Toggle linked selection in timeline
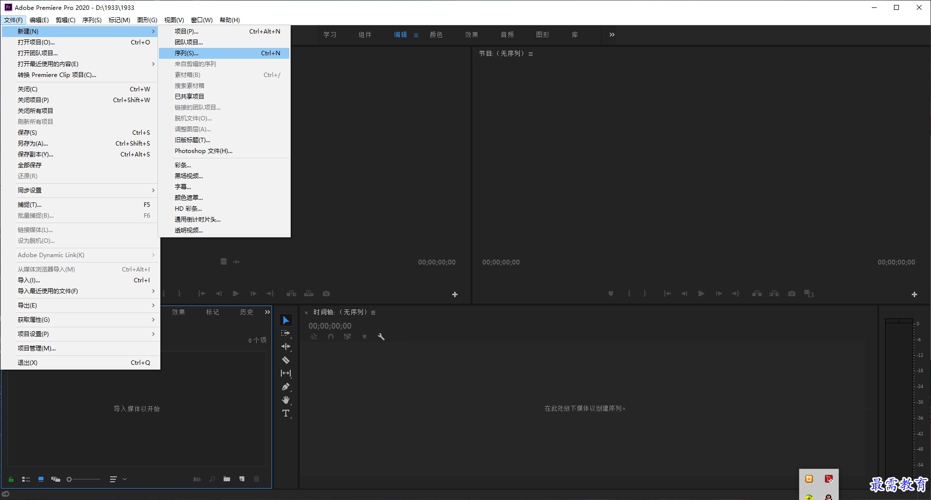931x500 pixels. point(348,337)
